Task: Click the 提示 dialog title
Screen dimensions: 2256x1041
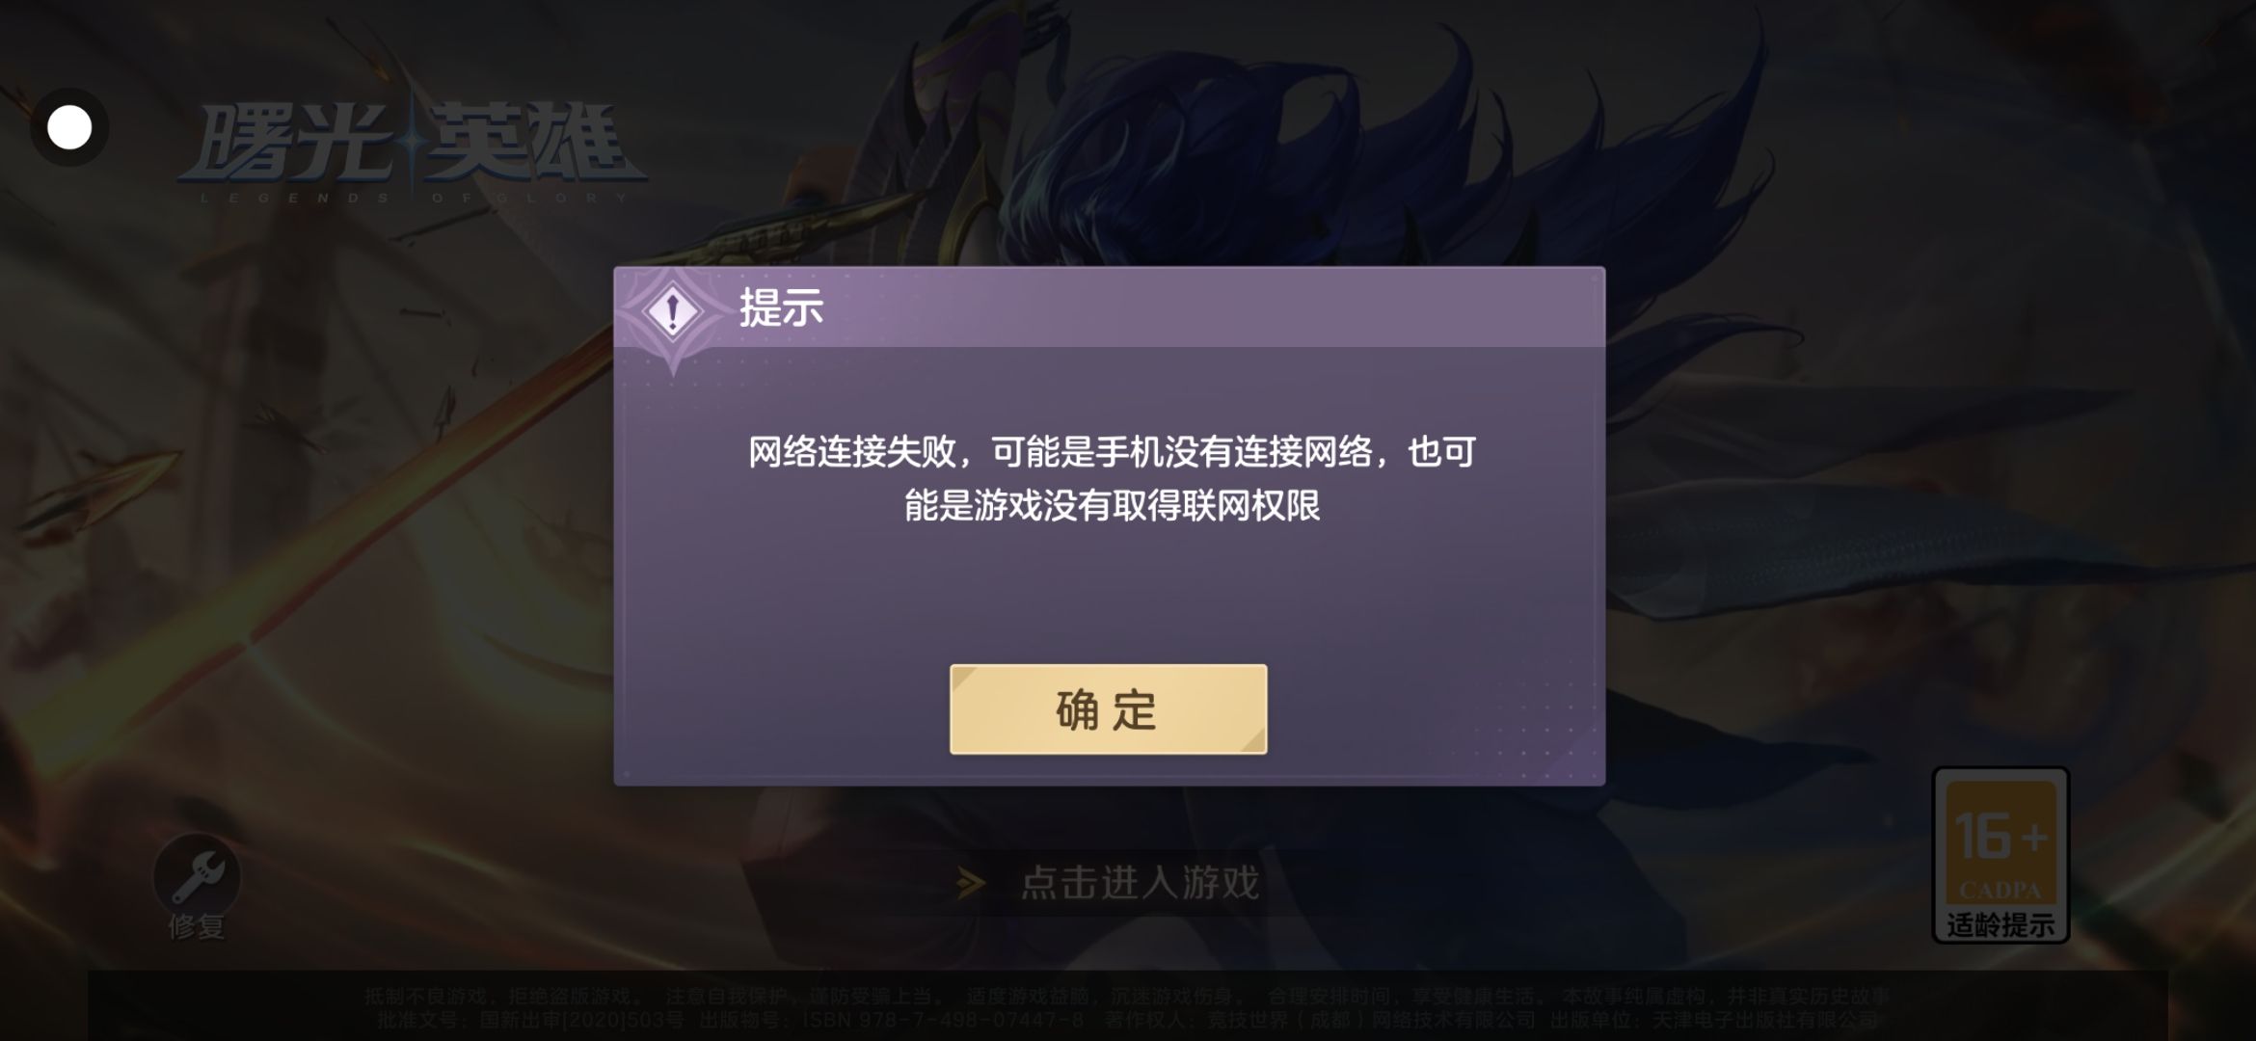Action: coord(781,308)
